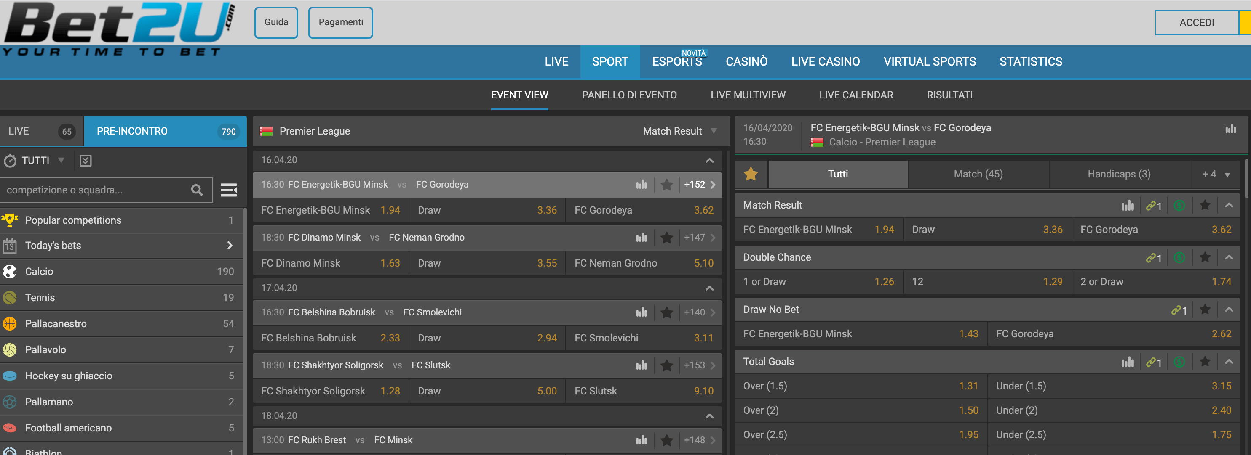1251x455 pixels.
Task: Click the Pagamenti button
Action: pyautogui.click(x=340, y=22)
